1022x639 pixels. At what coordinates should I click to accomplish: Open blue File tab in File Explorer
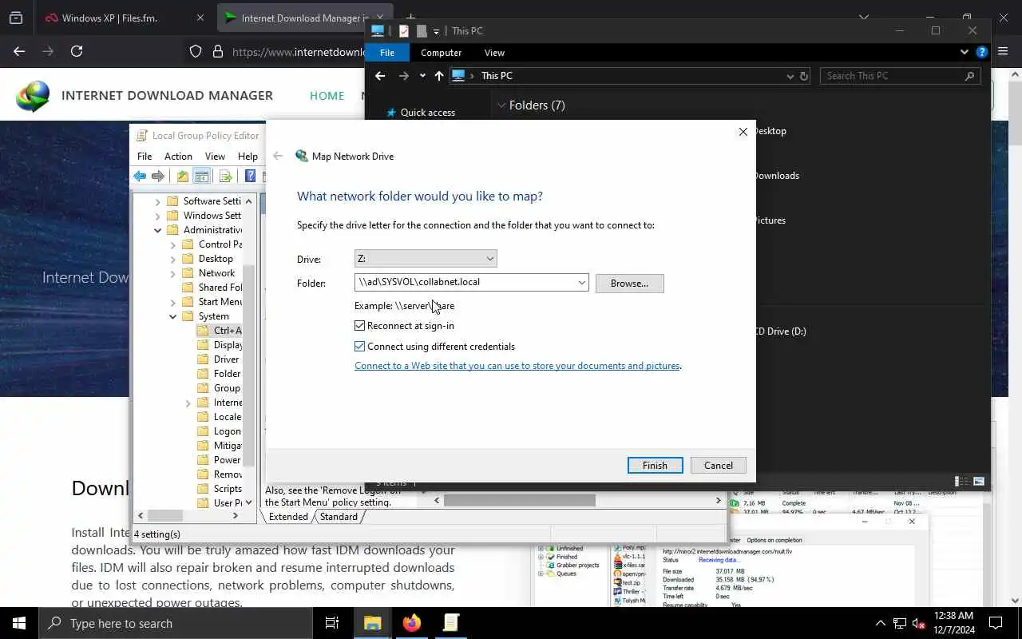pos(387,53)
